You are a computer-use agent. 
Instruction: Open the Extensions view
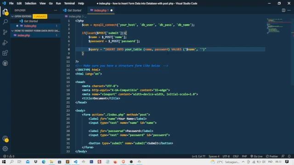5,53
